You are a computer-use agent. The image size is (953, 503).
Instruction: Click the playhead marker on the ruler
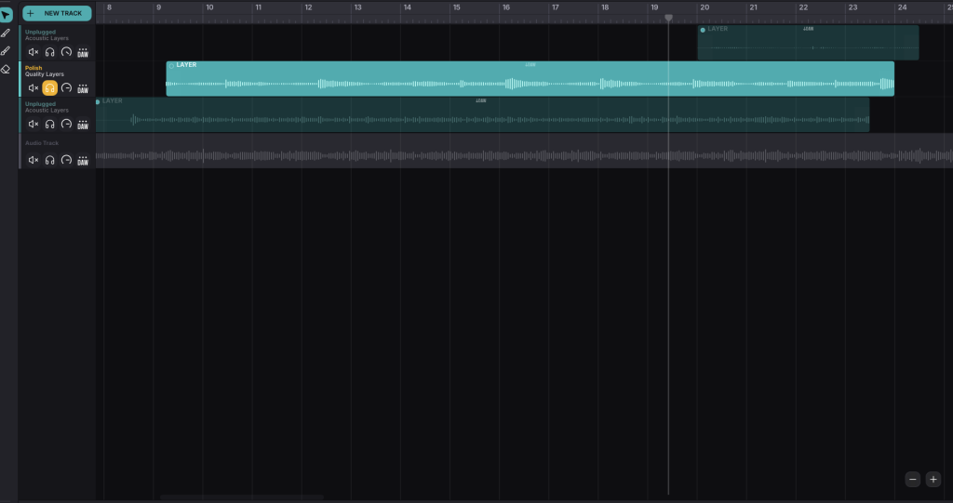coord(668,18)
